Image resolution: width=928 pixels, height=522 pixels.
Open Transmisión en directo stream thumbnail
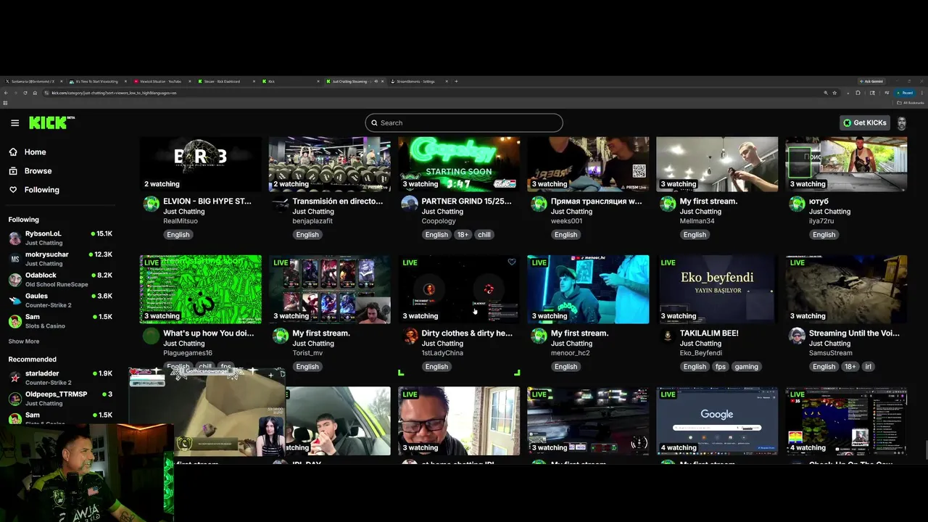(x=330, y=164)
